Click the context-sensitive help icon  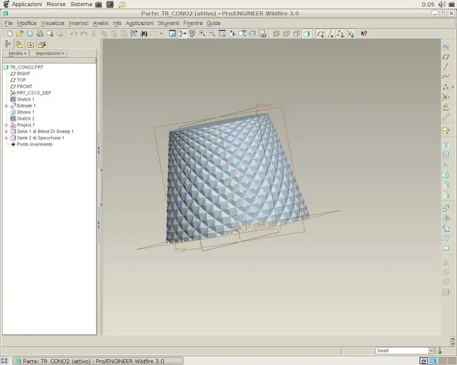coord(364,34)
